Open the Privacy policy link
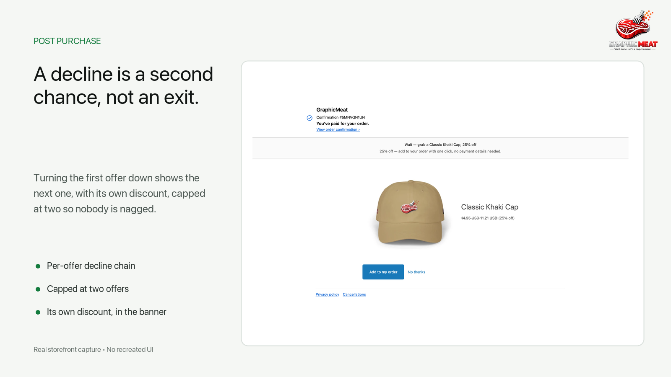The height and width of the screenshot is (377, 671). point(328,294)
